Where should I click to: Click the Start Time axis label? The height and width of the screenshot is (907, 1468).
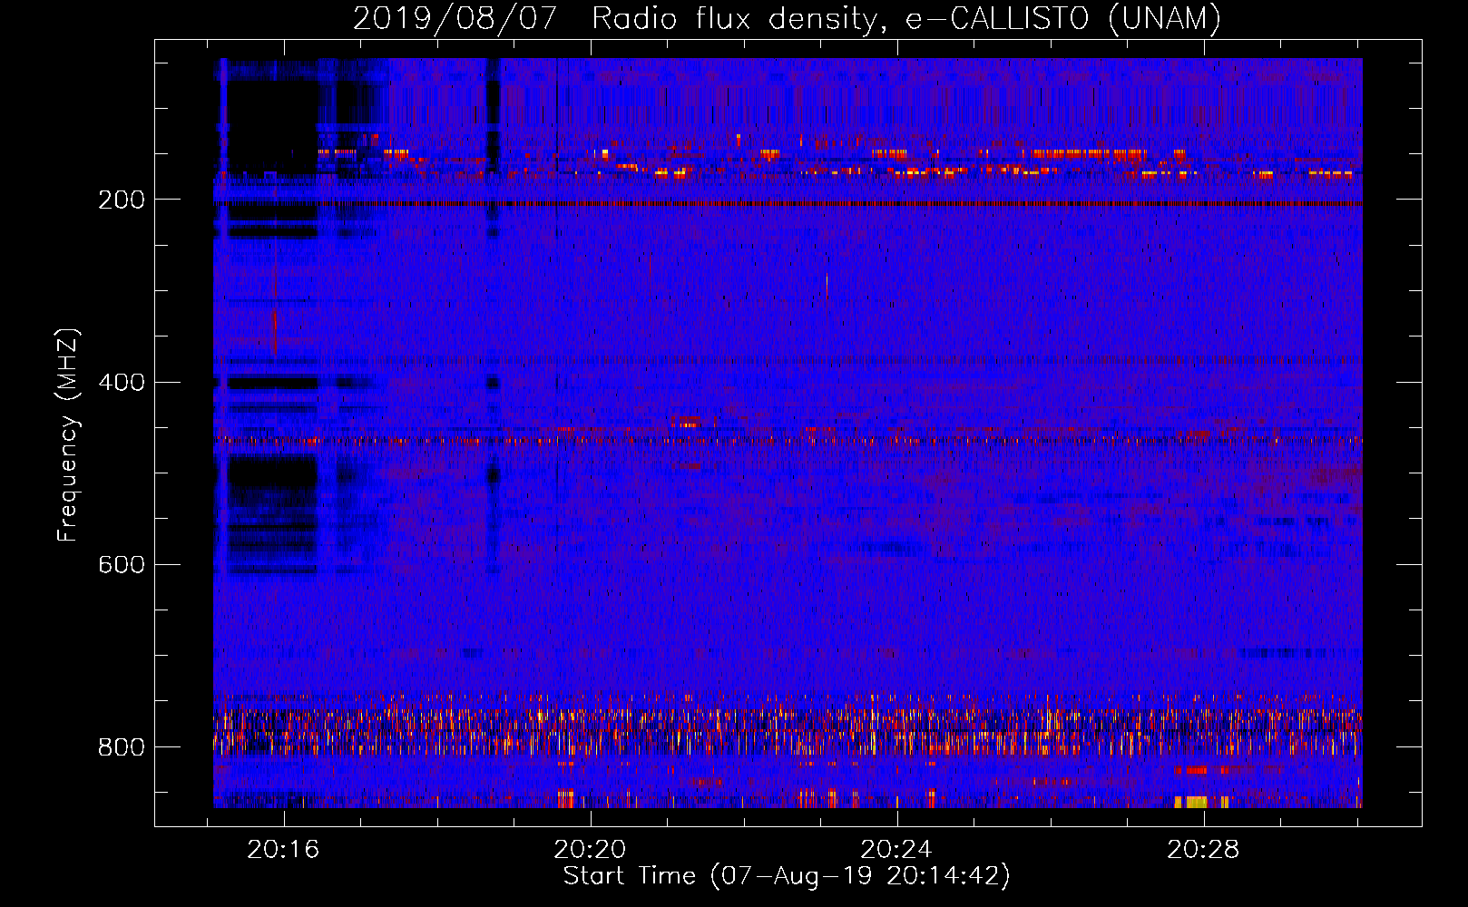coord(787,876)
